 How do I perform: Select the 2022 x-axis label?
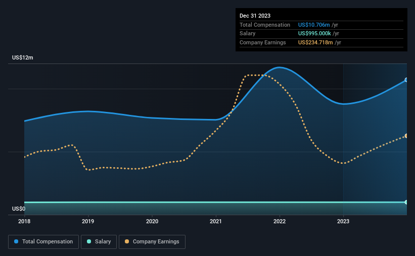(280, 221)
